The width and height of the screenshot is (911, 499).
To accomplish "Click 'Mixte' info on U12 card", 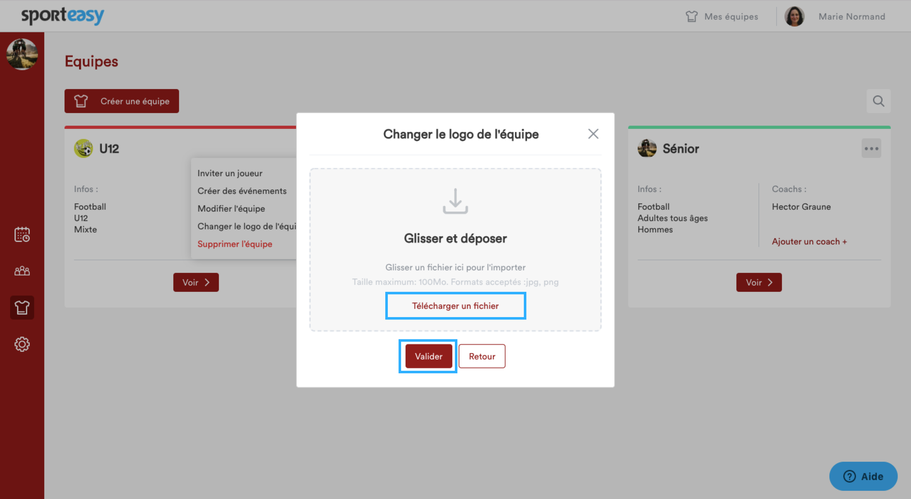I will point(85,229).
